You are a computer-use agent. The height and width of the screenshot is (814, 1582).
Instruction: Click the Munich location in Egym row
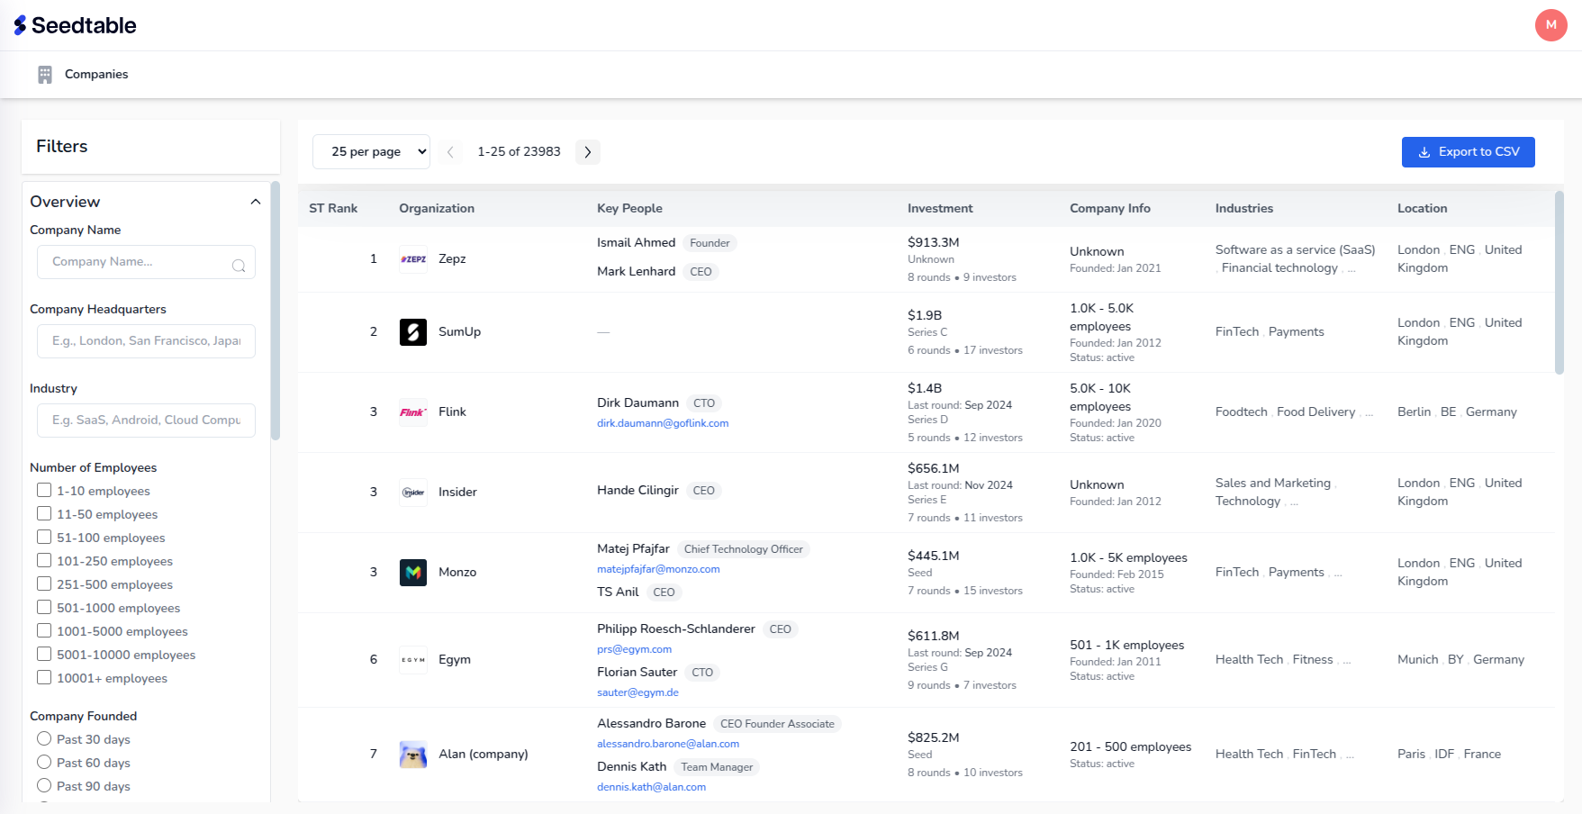click(1417, 660)
